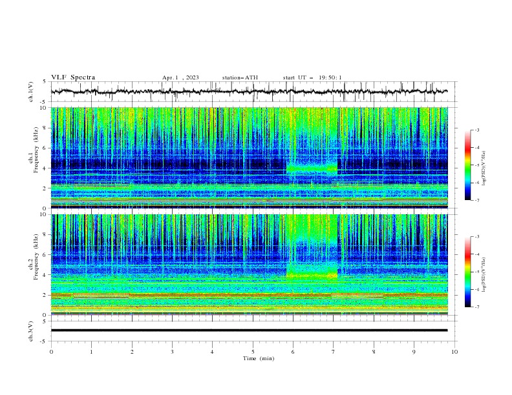Click the 4 kHz emission band in ch.1 spectrogram
Screen dimensions: 512x395
coord(312,168)
